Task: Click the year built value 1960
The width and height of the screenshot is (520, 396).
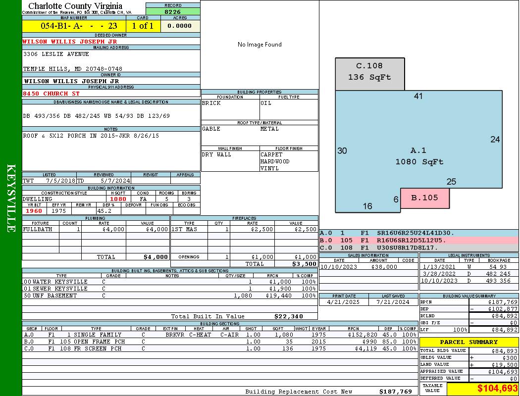Action: (34, 211)
